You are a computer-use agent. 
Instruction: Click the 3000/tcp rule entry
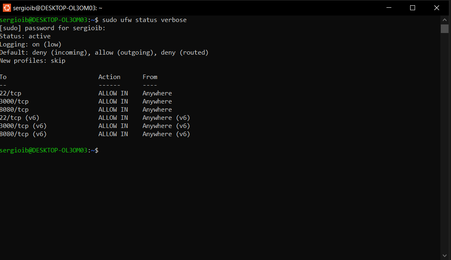click(x=14, y=101)
